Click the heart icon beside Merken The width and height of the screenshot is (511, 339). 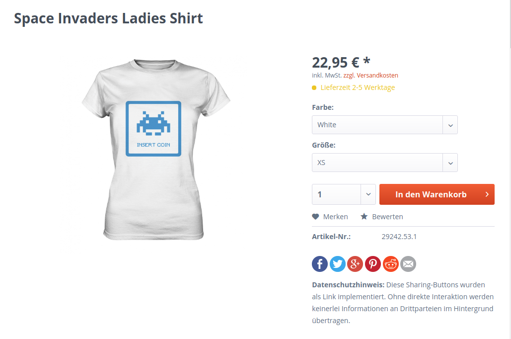315,216
